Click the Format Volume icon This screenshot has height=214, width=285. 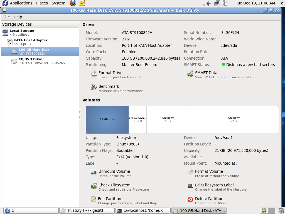tap(190, 172)
